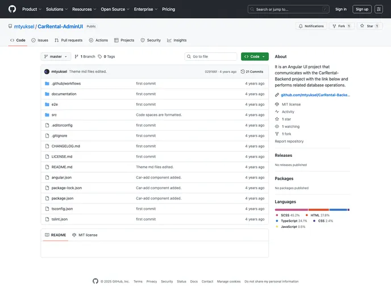The image size is (391, 291).
Task: Click the HTML segment of language bar
Action: (x=319, y=210)
